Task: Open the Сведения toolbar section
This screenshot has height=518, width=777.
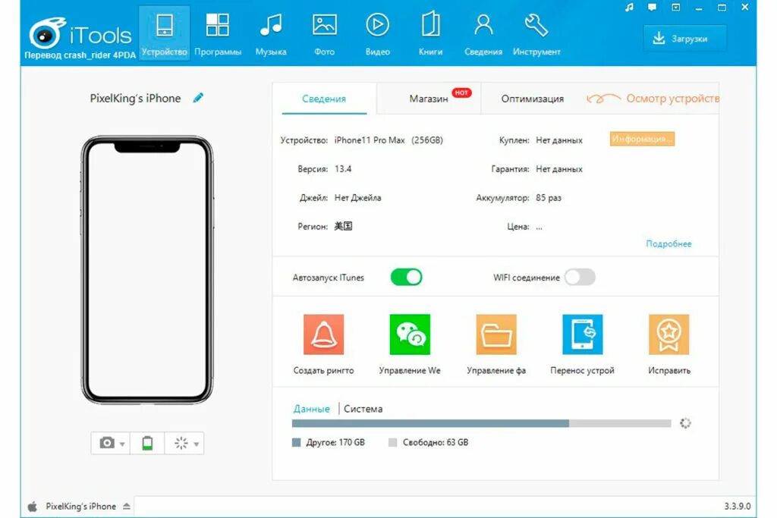Action: coord(483,33)
